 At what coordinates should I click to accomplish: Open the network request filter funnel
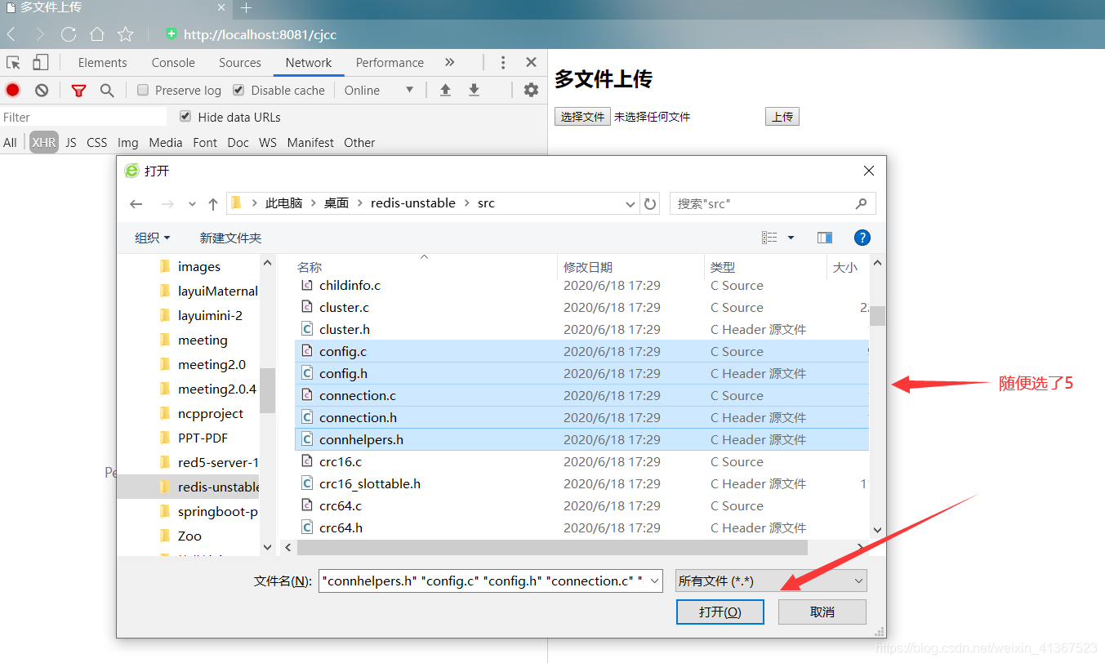(x=78, y=90)
